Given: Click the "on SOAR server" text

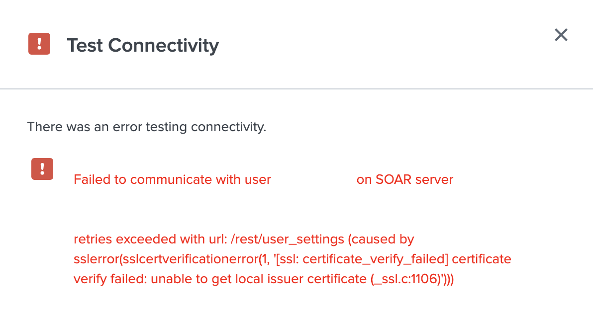Looking at the screenshot, I should coord(405,179).
